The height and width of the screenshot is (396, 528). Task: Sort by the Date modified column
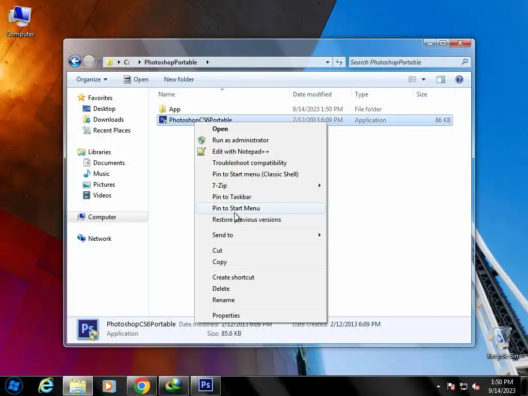pyautogui.click(x=320, y=94)
